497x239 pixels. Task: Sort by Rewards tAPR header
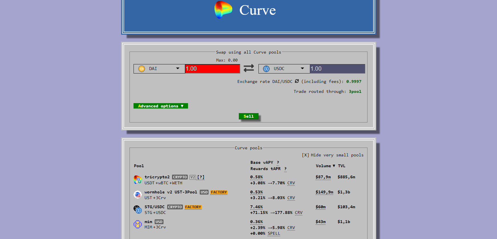point(265,169)
